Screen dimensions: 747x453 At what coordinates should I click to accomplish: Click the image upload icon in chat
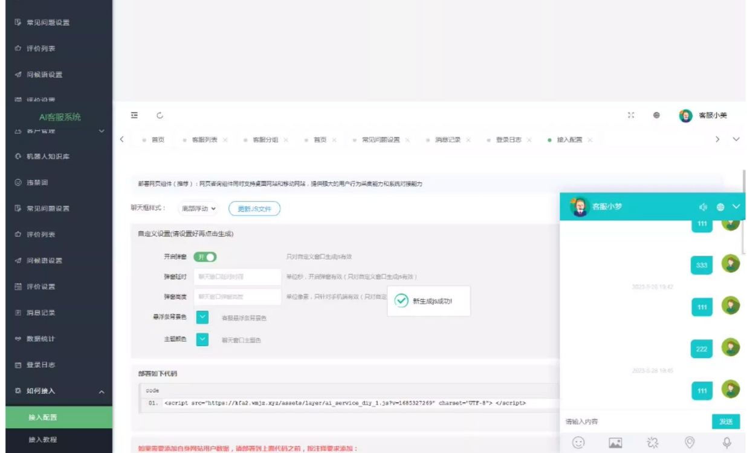click(x=615, y=443)
